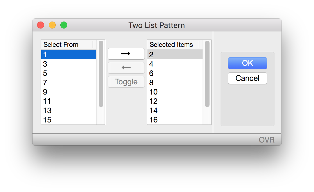Click the Select From column header
Screen dimensions: 314x192
tap(61, 45)
